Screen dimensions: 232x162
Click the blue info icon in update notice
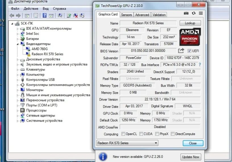point(103,157)
